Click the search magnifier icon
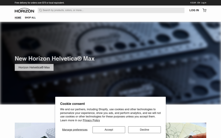The height and width of the screenshot is (138, 221). pos(41,10)
